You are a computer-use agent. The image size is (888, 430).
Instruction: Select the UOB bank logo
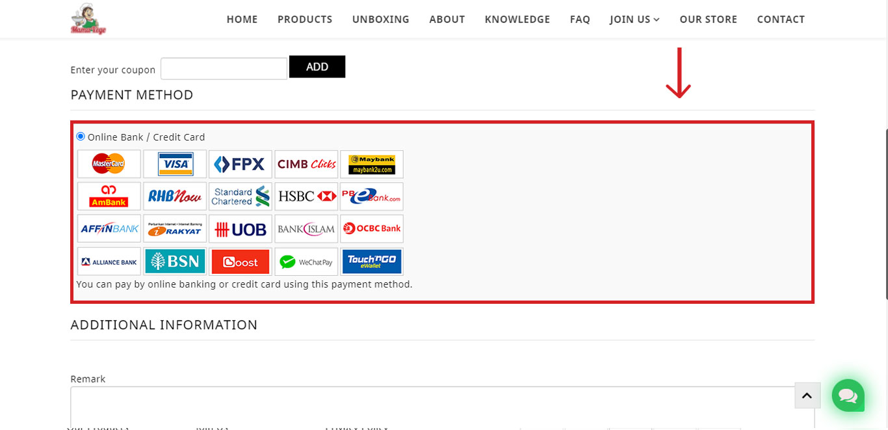[241, 229]
